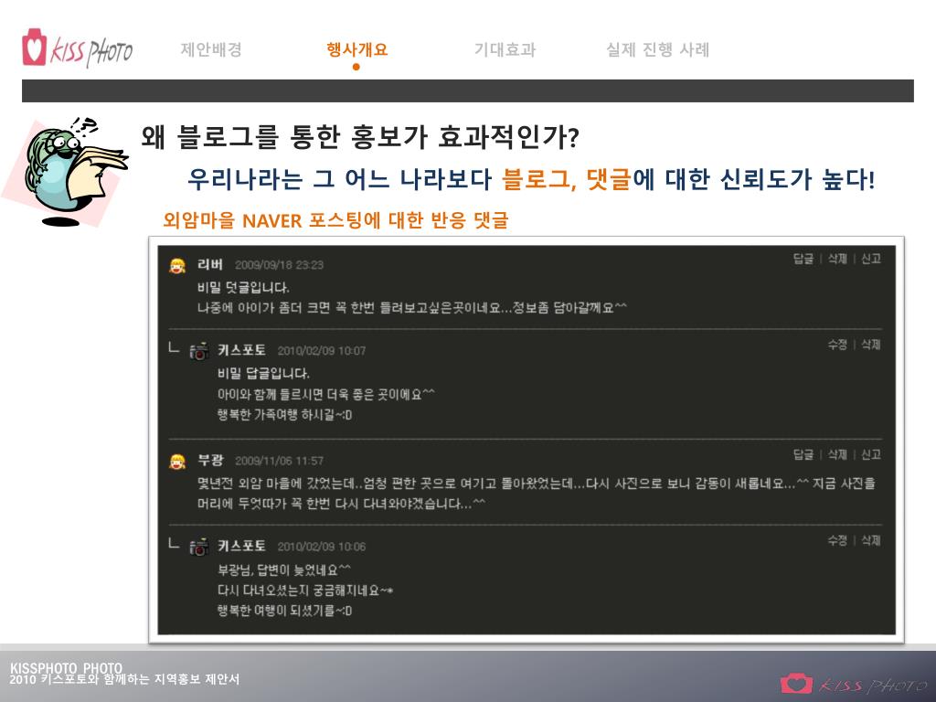Click the text 비밀 덧글입니다.
Viewport: 936px width, 702px height.
pos(243,288)
